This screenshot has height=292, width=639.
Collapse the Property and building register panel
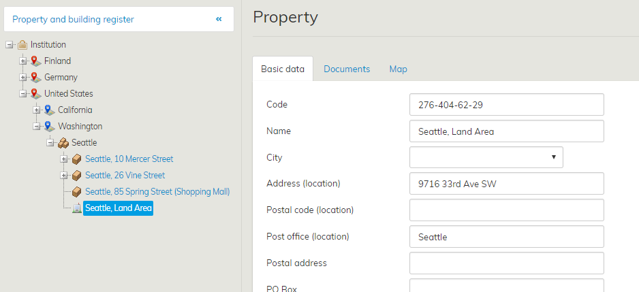click(219, 19)
